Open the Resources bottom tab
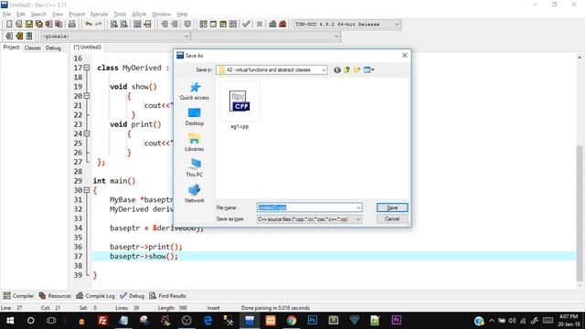 click(x=55, y=296)
